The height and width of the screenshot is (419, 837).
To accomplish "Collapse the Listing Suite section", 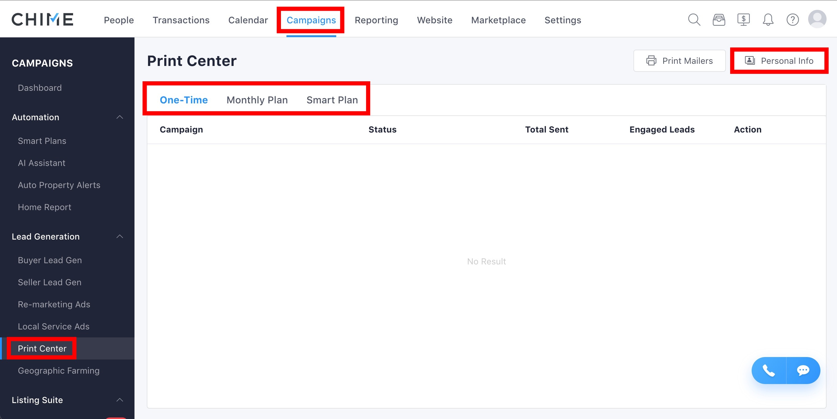I will 119,400.
